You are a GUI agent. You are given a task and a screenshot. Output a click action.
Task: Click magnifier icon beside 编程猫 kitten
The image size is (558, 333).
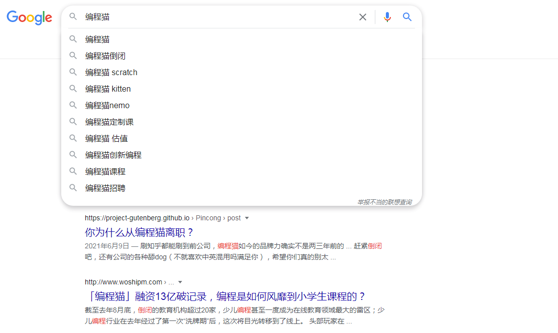(x=73, y=89)
